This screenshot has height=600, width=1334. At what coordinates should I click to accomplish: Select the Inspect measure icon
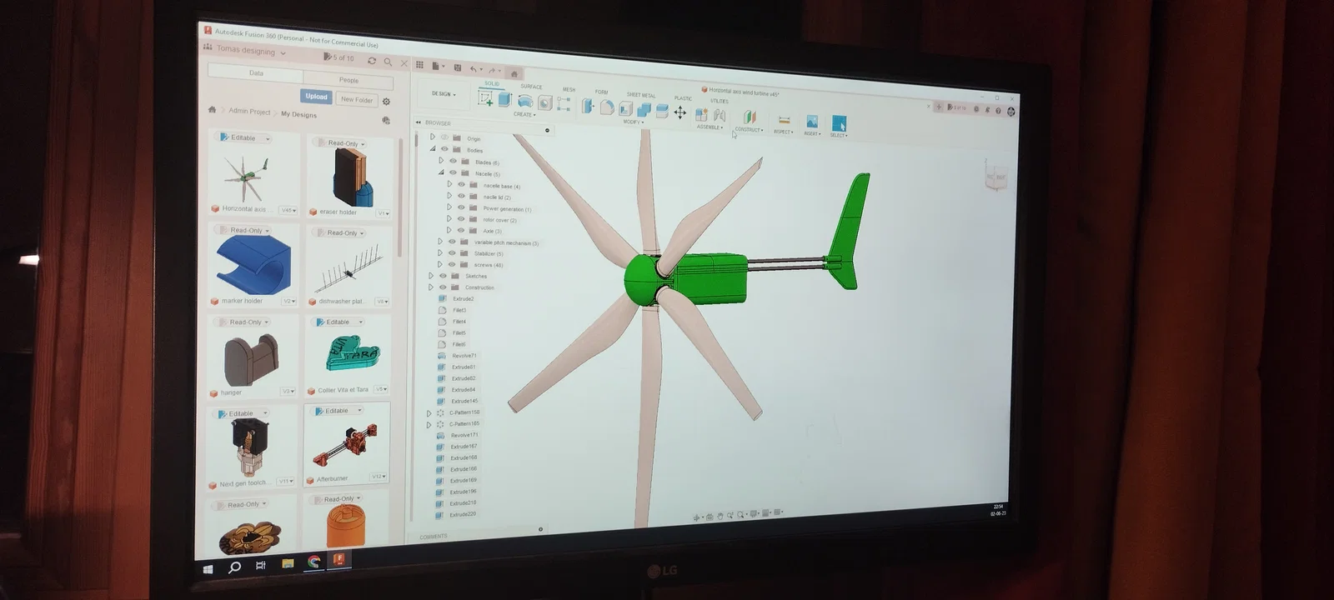point(784,120)
